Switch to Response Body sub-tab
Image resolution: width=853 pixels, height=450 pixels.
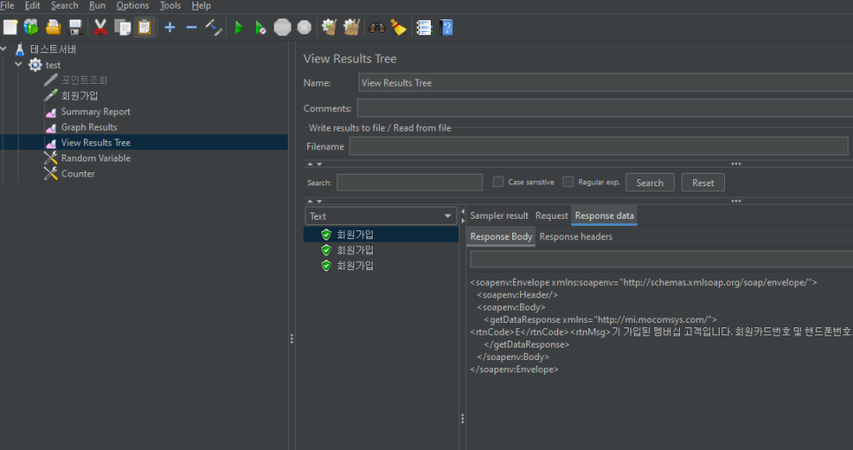point(501,236)
